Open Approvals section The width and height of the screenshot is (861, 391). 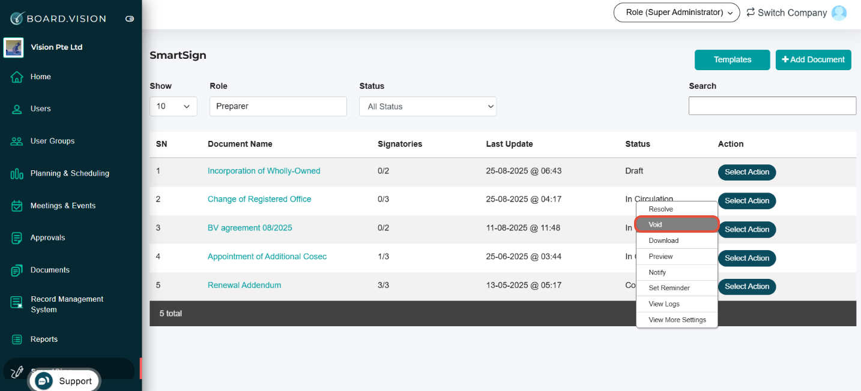[48, 238]
